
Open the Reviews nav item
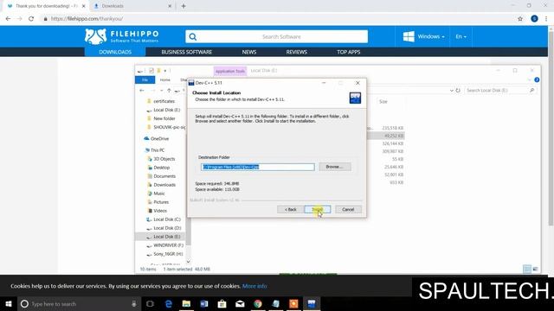pyautogui.click(x=296, y=52)
